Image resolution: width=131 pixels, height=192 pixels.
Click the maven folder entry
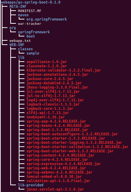23,15
